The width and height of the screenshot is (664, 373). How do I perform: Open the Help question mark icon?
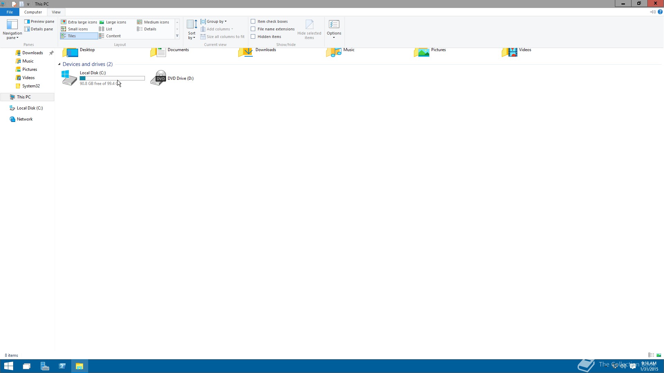pos(660,12)
